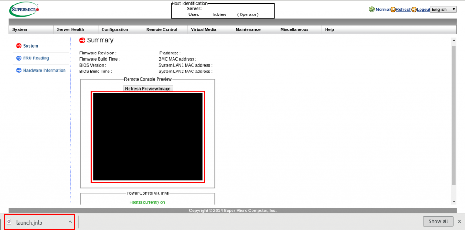Click the ( Operator ) role text
This screenshot has width=465, height=230.
point(248,14)
